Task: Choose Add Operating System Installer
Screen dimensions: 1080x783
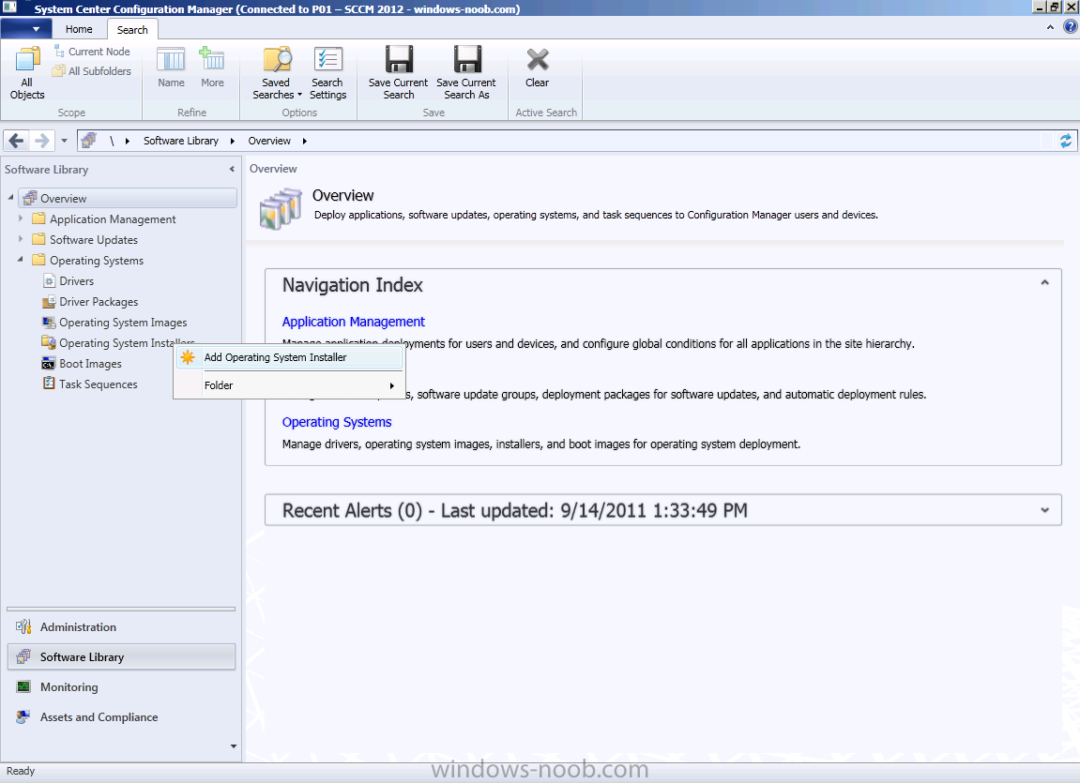Action: (x=289, y=357)
